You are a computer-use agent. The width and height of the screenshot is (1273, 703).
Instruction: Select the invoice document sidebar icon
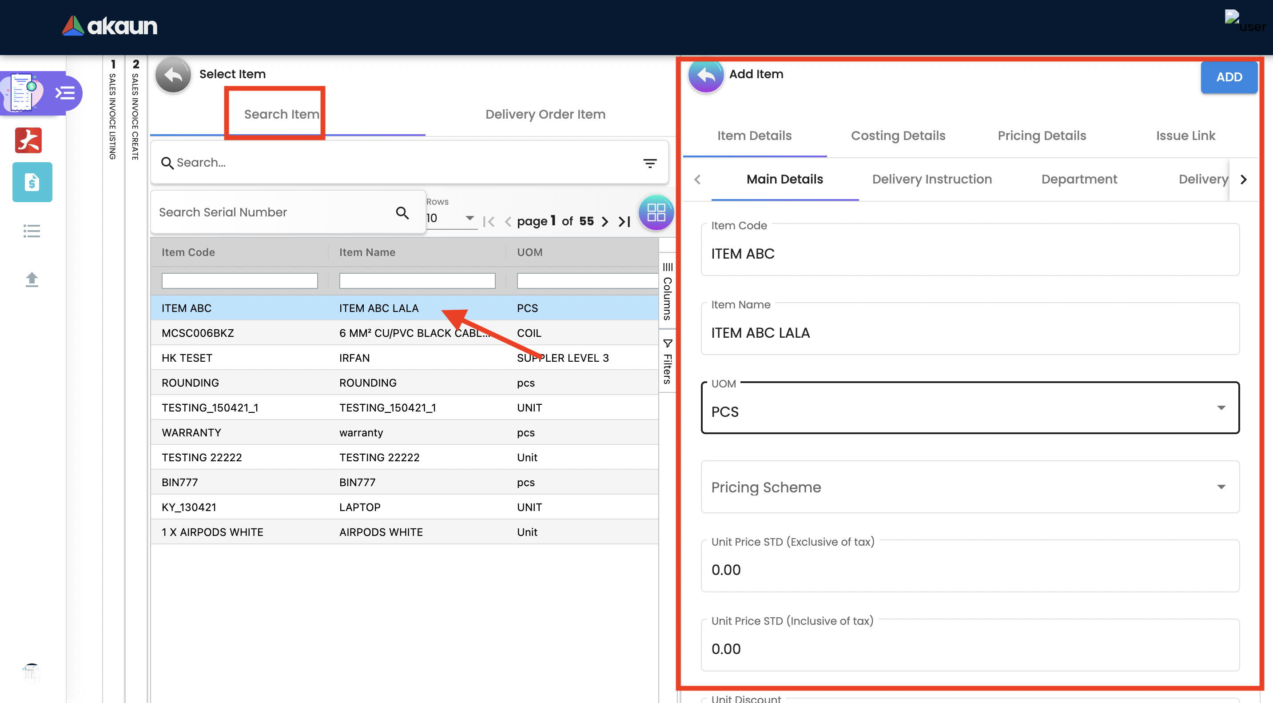pos(32,183)
